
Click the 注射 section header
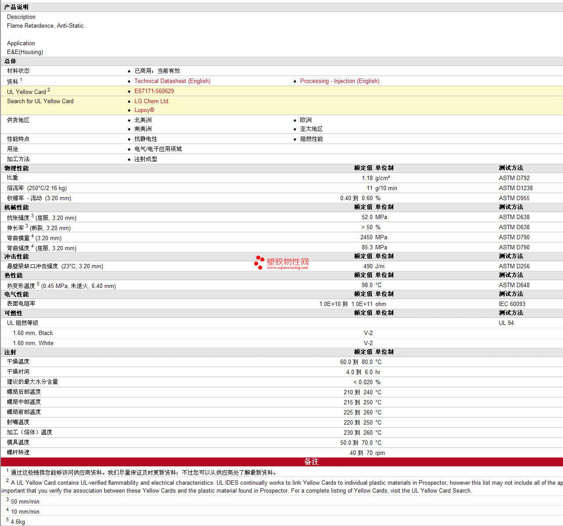[10, 353]
